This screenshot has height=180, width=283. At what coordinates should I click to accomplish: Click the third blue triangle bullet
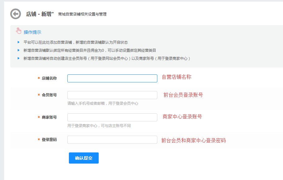[19, 58]
